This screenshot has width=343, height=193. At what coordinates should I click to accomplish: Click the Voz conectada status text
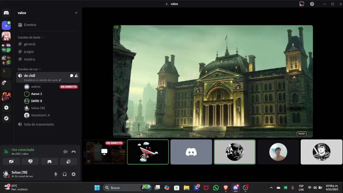coord(23,150)
